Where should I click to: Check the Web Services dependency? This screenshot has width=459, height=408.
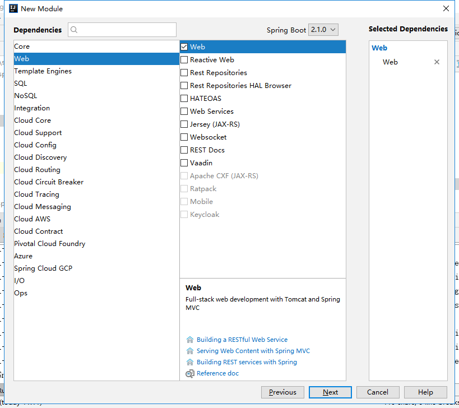click(184, 111)
